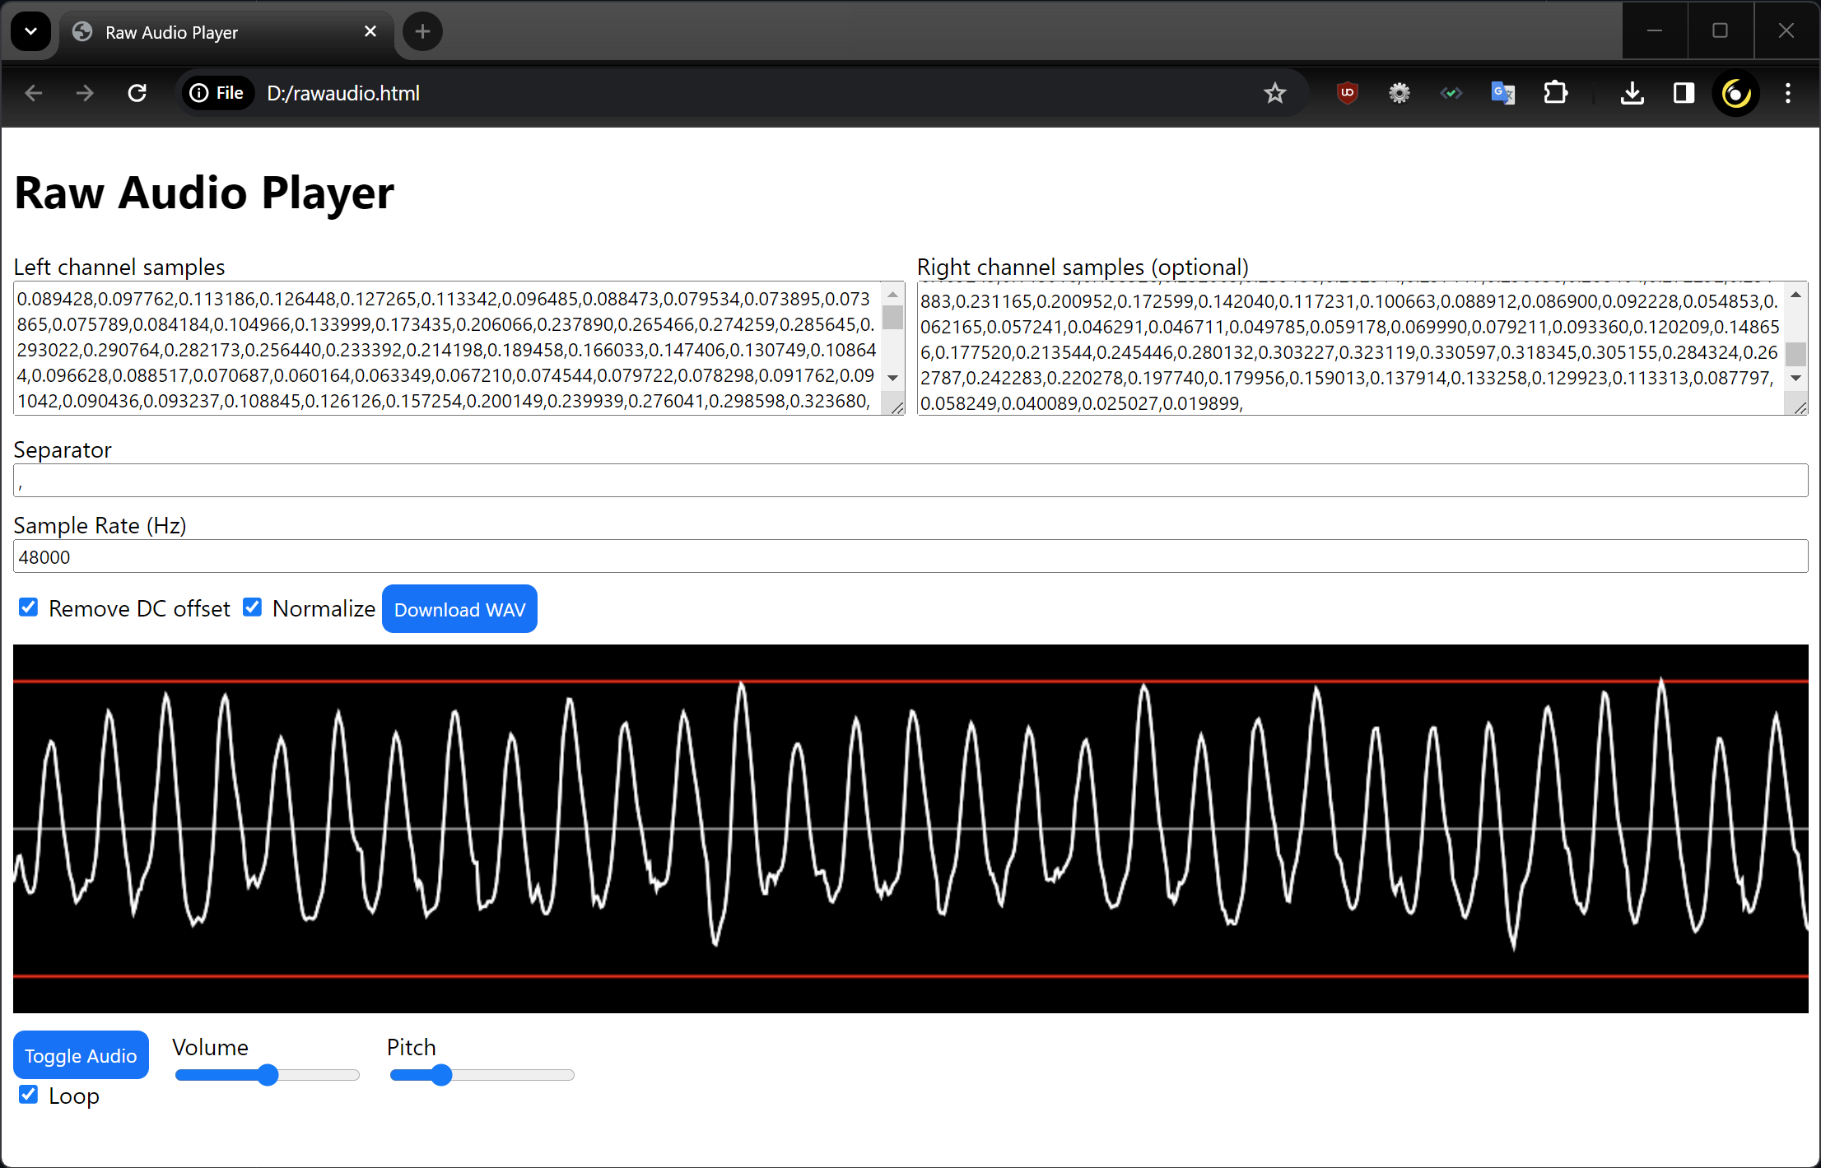Turn off the Loop checkbox

click(x=29, y=1095)
